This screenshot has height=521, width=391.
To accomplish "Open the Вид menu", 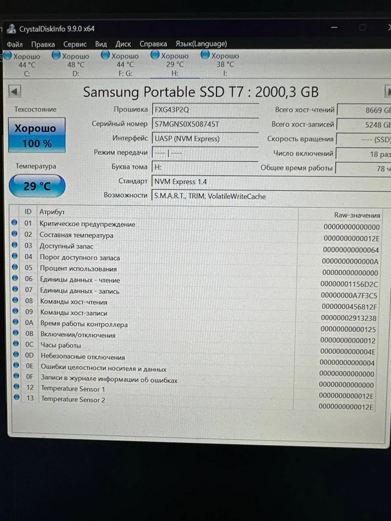I will click(101, 44).
